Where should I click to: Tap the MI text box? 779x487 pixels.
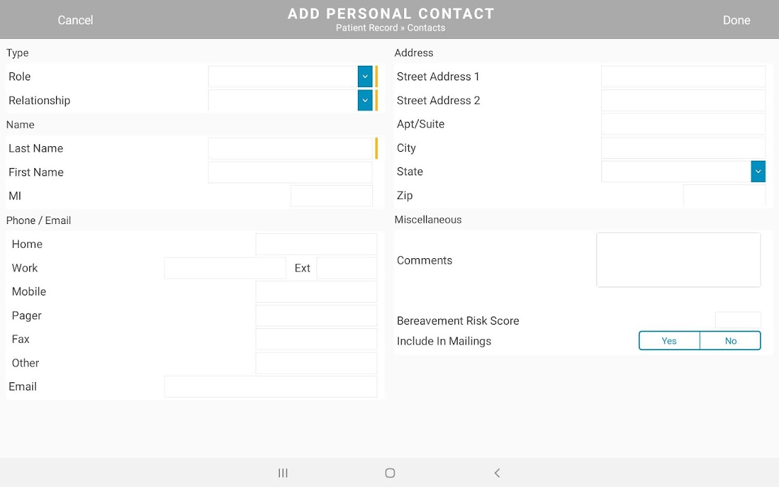tap(331, 196)
